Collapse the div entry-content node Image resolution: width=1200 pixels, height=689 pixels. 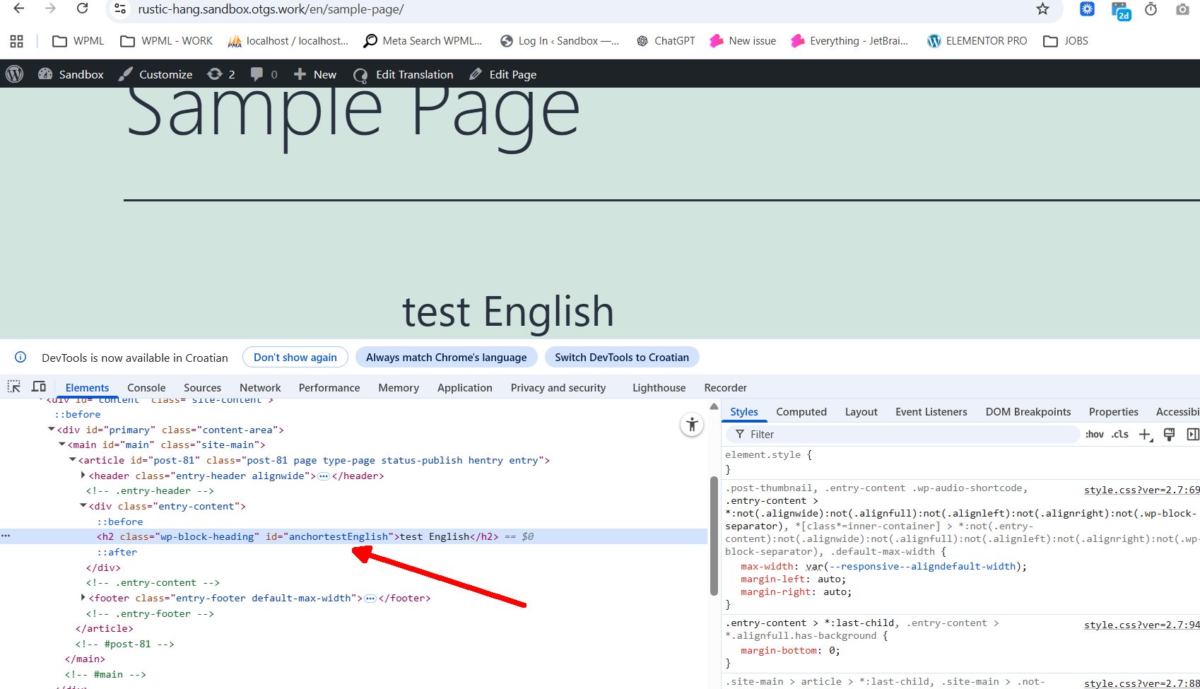[83, 506]
